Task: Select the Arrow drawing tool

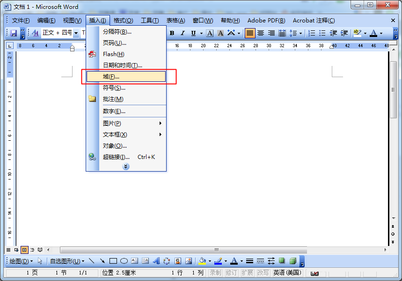Action: [x=102, y=261]
